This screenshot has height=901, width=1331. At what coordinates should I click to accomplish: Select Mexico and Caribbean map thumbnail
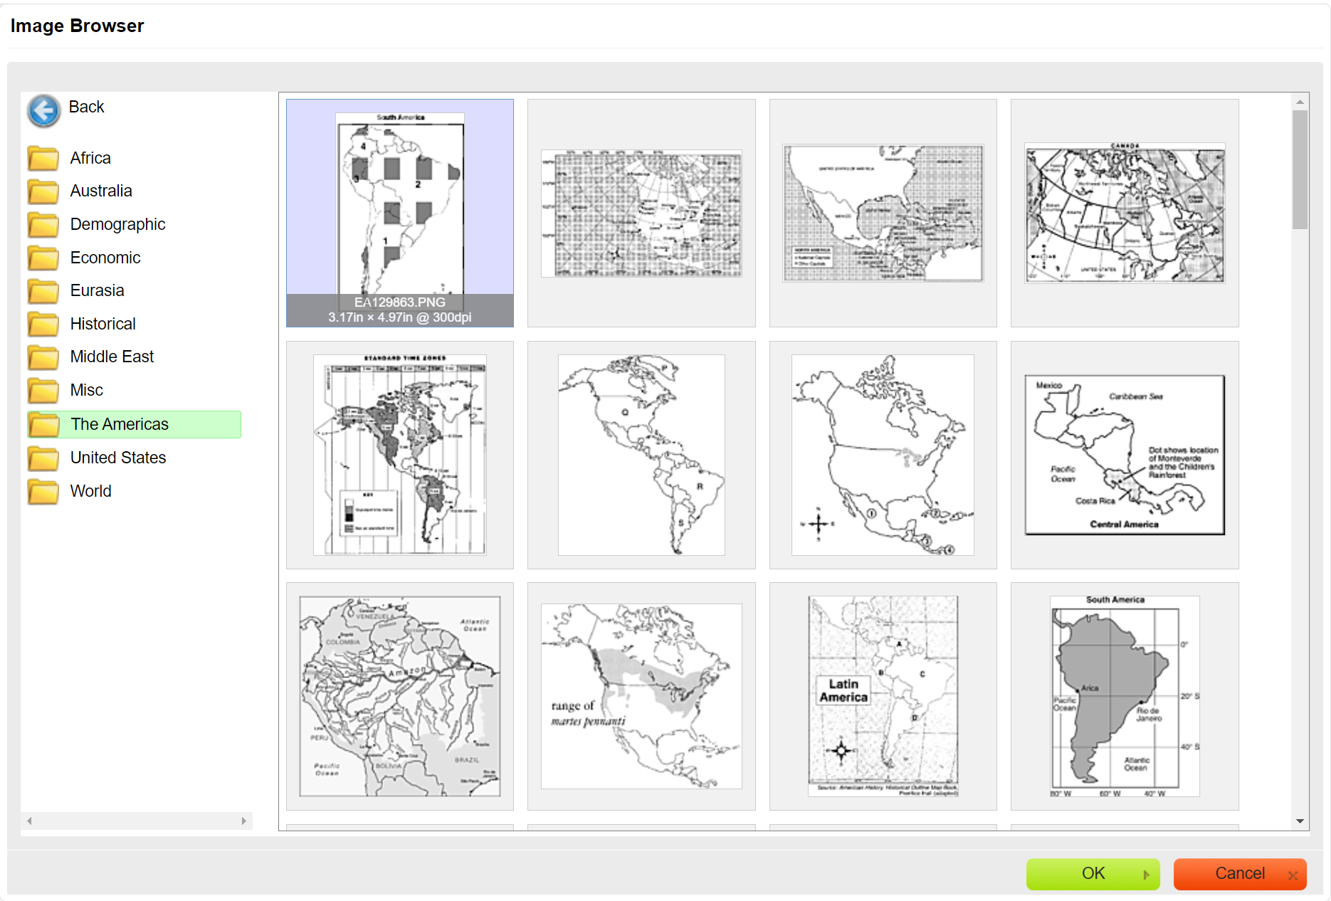pyautogui.click(x=883, y=213)
